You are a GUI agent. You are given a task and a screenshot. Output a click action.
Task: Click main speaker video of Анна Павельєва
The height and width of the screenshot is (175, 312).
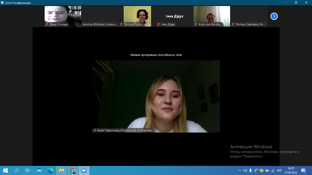[x=156, y=96]
